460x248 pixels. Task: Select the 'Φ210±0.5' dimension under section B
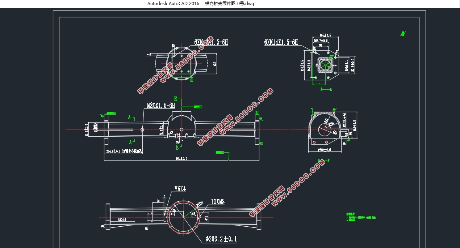(x=325, y=149)
